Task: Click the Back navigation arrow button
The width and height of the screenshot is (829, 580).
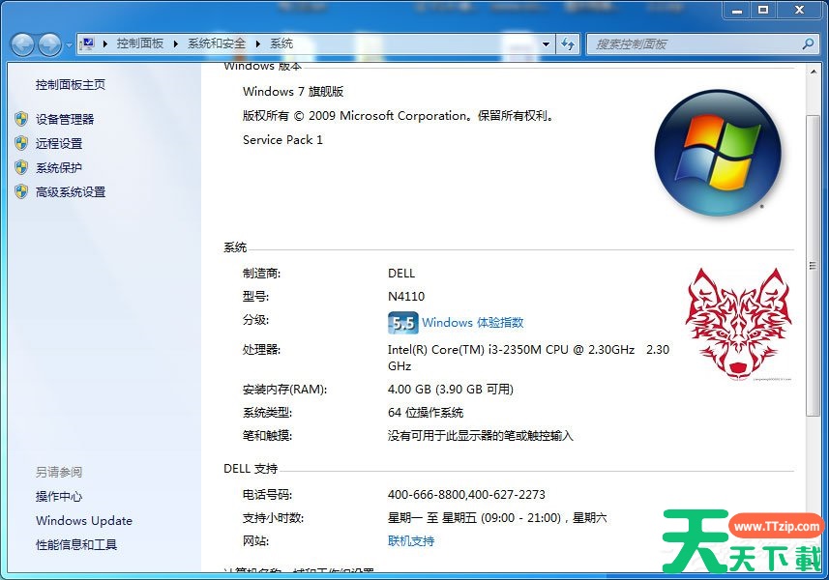Action: 22,44
